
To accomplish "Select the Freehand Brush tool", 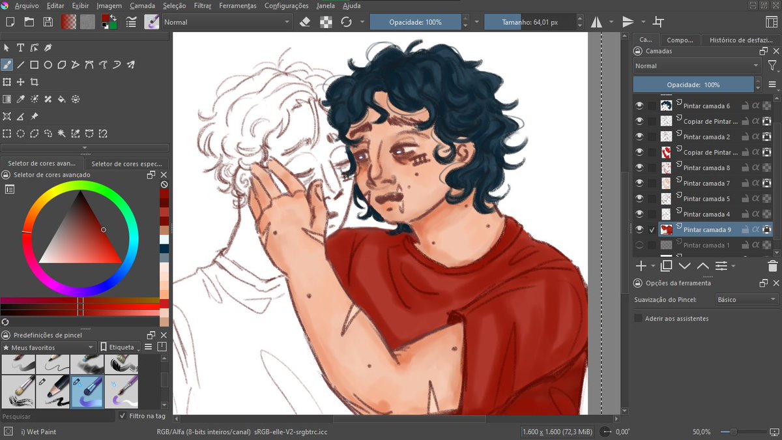I will (x=7, y=65).
